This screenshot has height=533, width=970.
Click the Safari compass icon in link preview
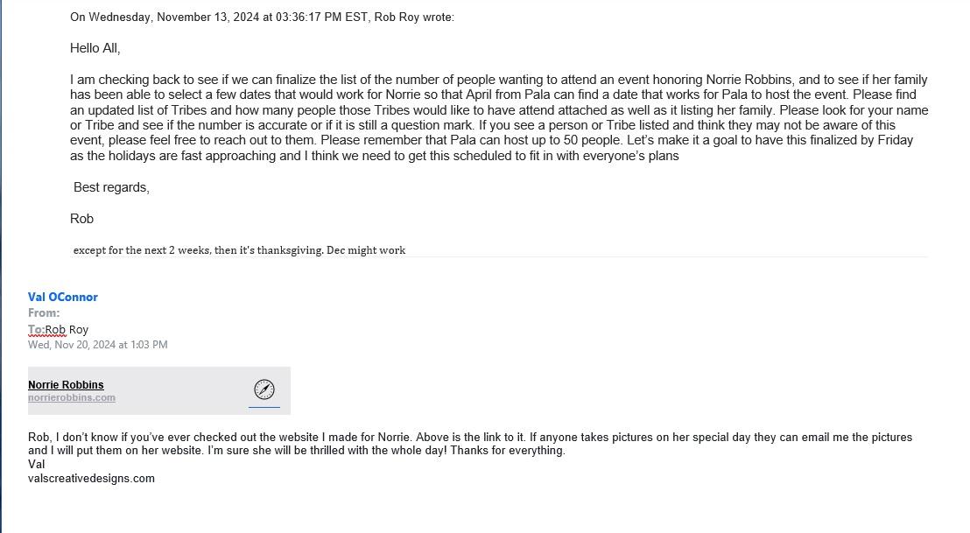(264, 389)
